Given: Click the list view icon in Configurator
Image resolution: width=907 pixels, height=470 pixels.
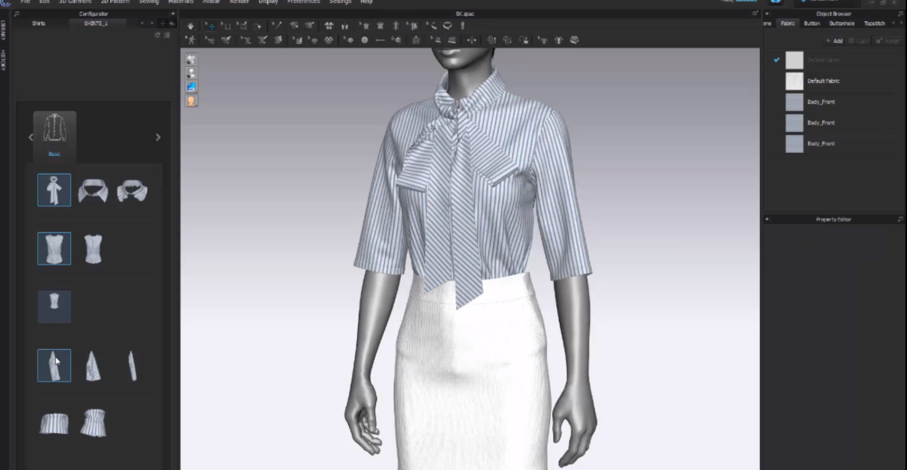Looking at the screenshot, I should 167,35.
